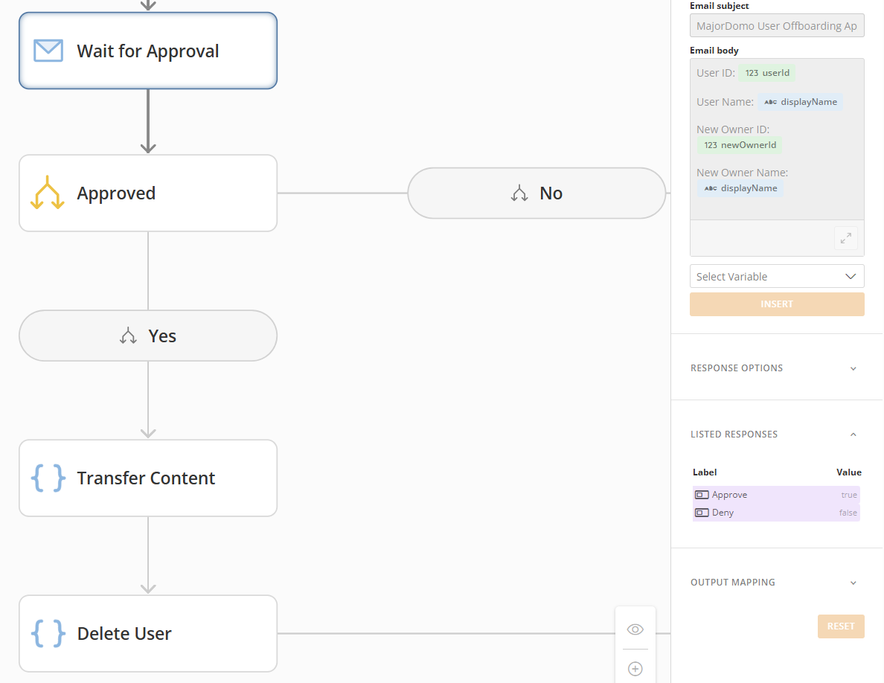The width and height of the screenshot is (884, 683).
Task: Click the envelope icon on Wait for Approval
Action: [48, 51]
